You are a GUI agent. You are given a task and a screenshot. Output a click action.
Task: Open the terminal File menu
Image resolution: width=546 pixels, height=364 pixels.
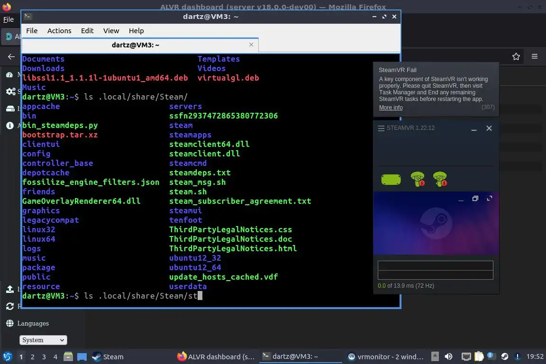tap(32, 31)
